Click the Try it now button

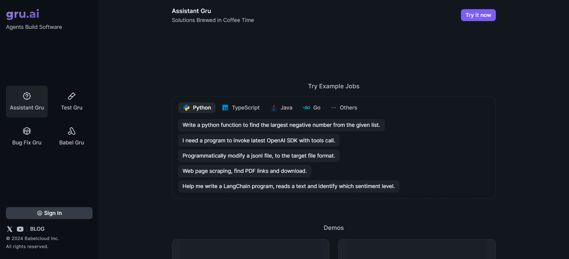(x=478, y=15)
